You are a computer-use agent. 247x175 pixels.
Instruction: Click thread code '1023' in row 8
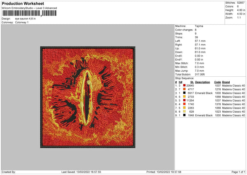[x=218, y=112]
